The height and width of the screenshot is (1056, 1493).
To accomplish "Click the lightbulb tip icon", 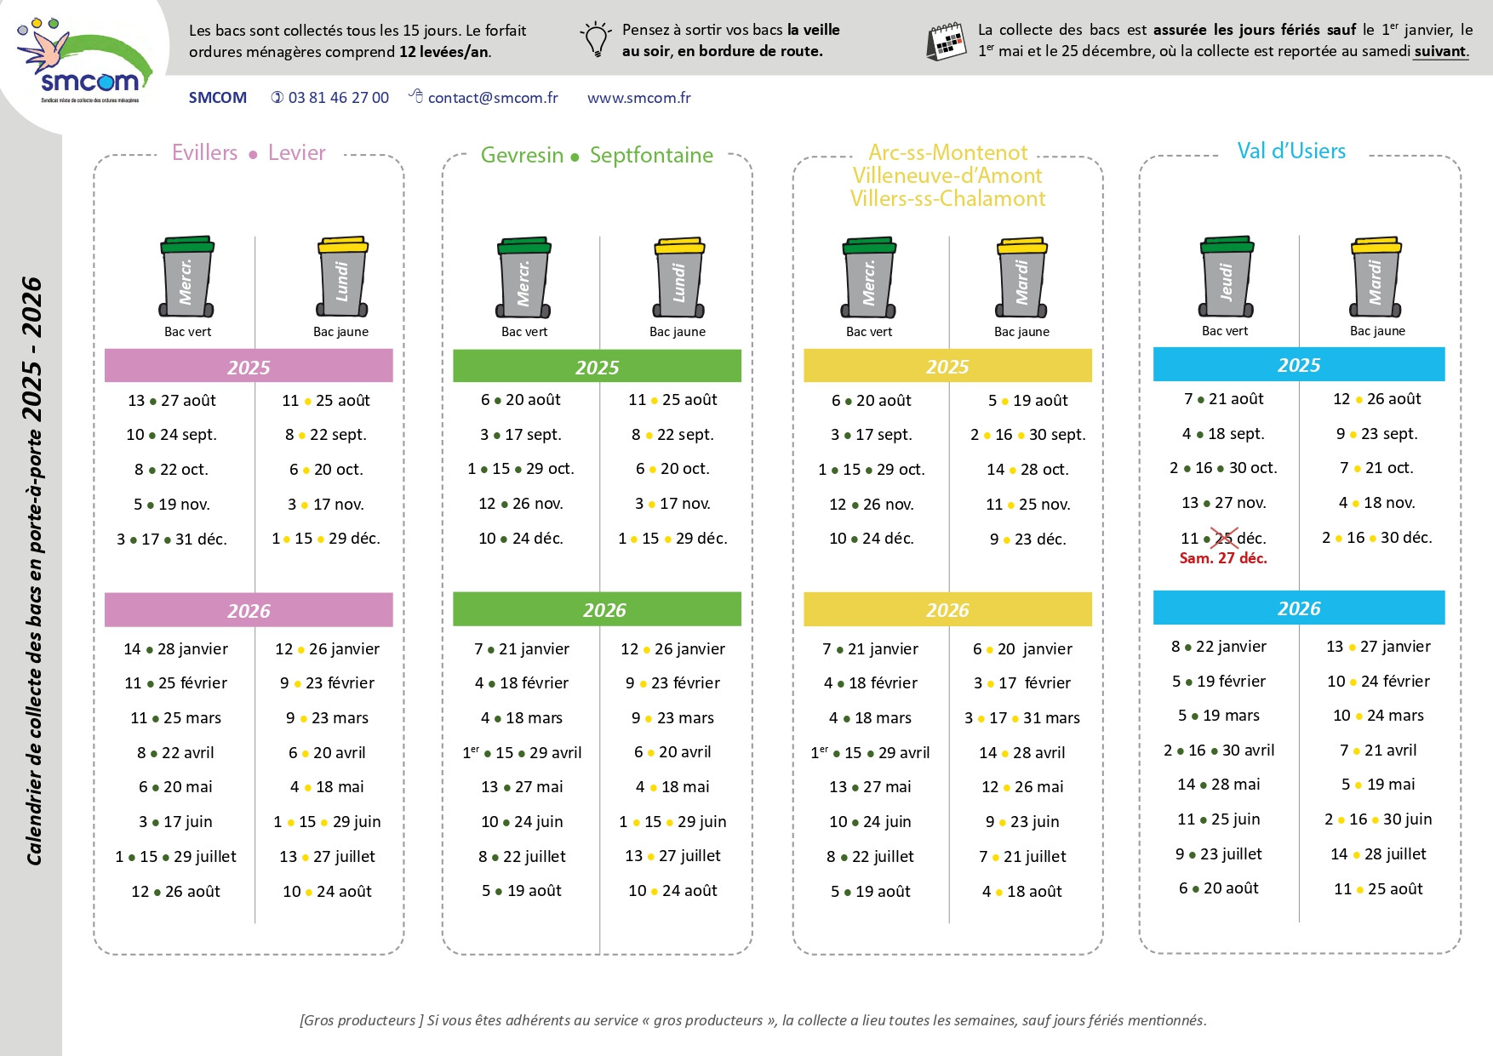I will 595,40.
